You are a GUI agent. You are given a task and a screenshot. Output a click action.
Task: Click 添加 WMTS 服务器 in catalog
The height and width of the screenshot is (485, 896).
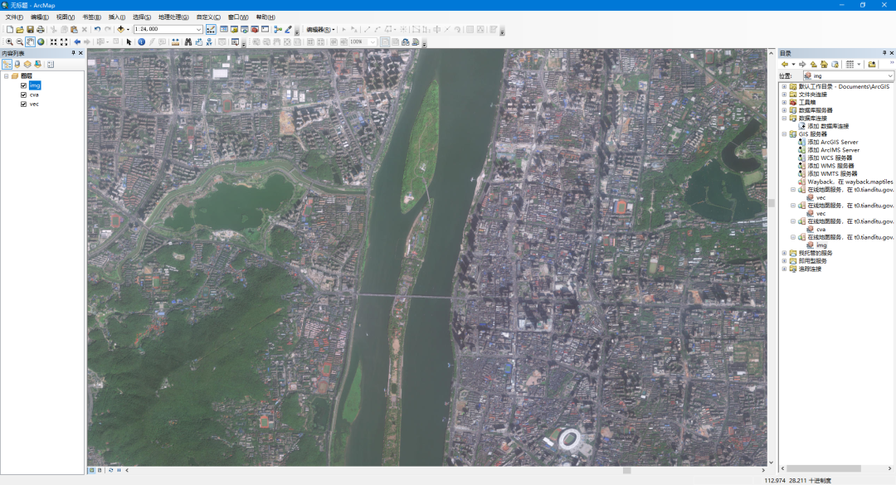click(x=832, y=173)
